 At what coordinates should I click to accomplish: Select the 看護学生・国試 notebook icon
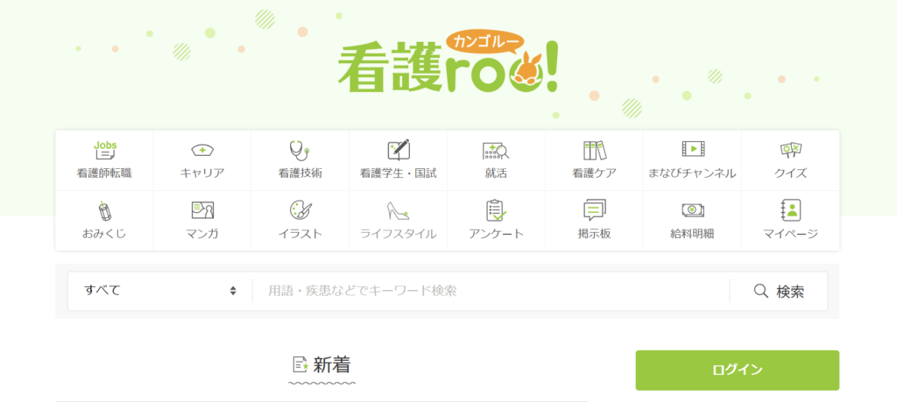[399, 149]
